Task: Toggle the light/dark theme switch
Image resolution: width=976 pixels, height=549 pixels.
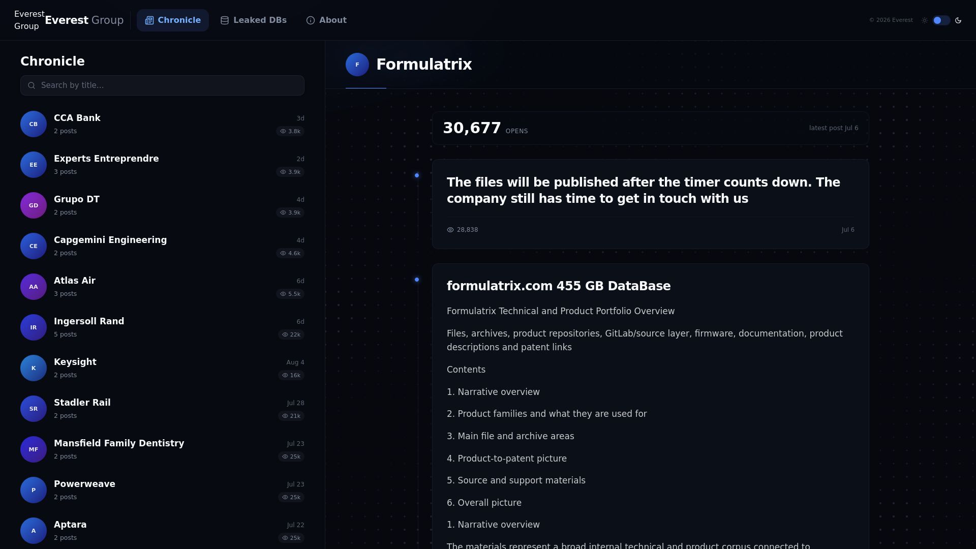Action: (941, 20)
